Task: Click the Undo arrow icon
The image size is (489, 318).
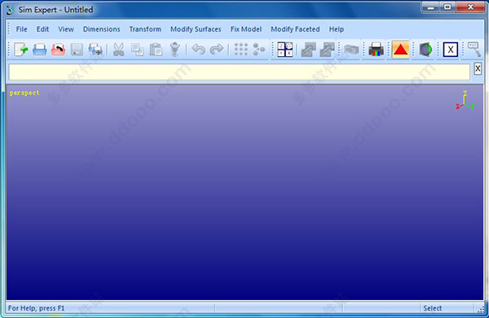Action: [x=198, y=49]
